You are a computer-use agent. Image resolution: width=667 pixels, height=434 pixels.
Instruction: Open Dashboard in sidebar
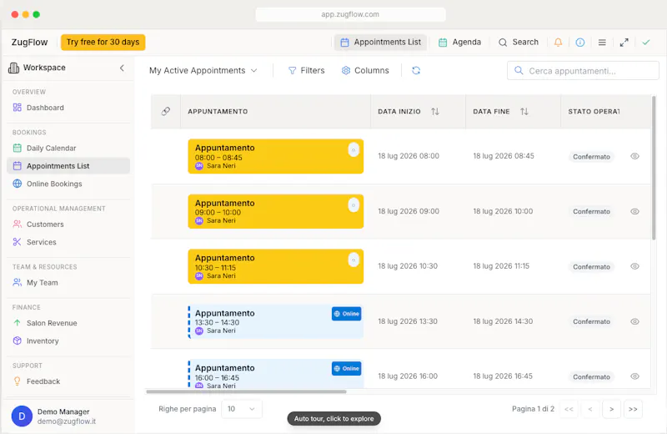[x=68, y=108]
